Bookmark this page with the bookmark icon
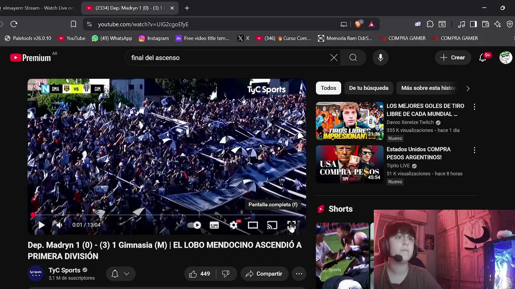This screenshot has width=515, height=289. coord(73,24)
